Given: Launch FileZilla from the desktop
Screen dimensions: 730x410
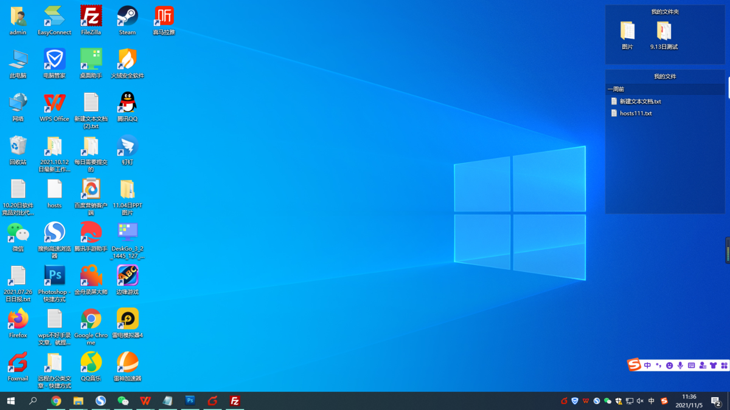Looking at the screenshot, I should tap(91, 18).
